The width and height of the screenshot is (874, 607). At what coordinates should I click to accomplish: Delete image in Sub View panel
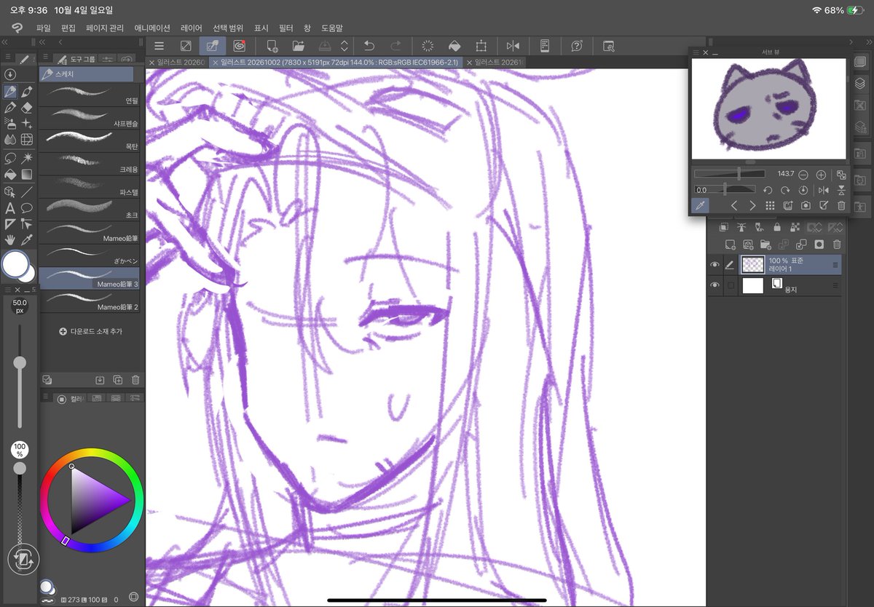point(841,206)
